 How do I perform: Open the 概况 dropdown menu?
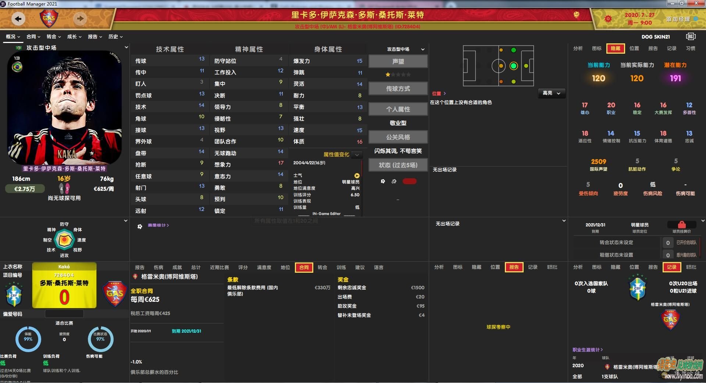coord(13,37)
